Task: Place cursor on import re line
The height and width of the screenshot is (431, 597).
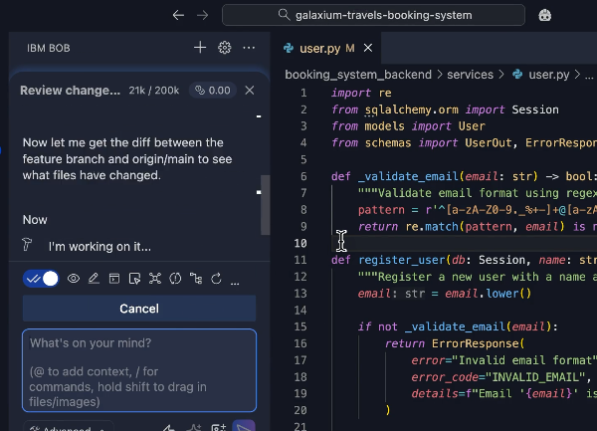Action: click(361, 93)
